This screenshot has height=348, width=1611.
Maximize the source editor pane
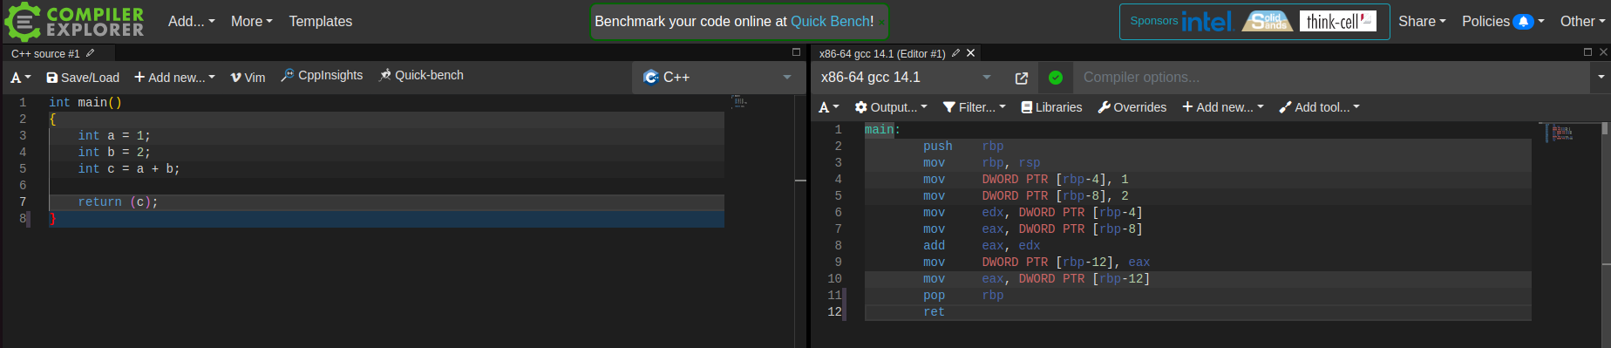point(796,52)
